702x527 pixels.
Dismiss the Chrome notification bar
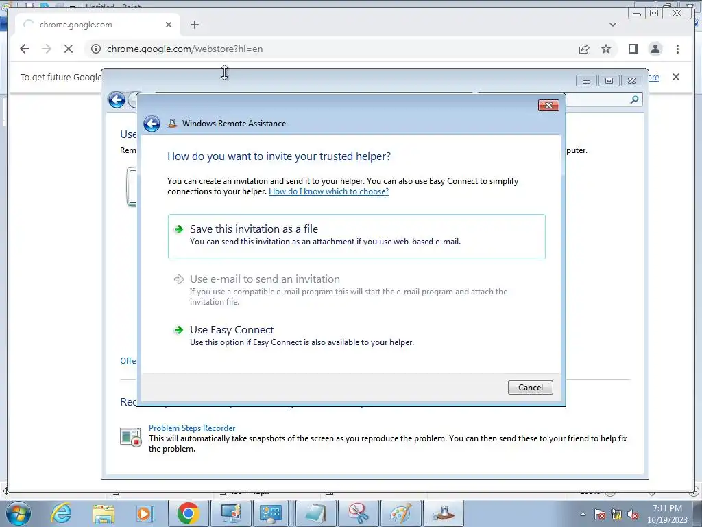[675, 77]
